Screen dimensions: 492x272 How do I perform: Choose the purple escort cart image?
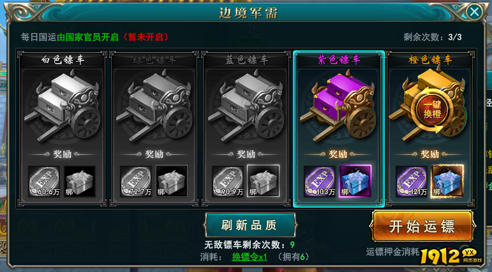(338, 106)
